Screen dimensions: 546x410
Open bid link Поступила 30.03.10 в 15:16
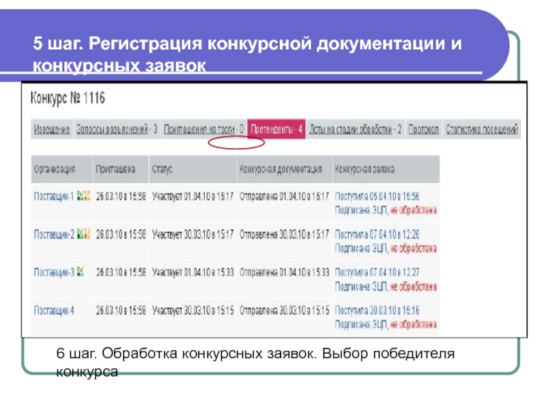[377, 310]
